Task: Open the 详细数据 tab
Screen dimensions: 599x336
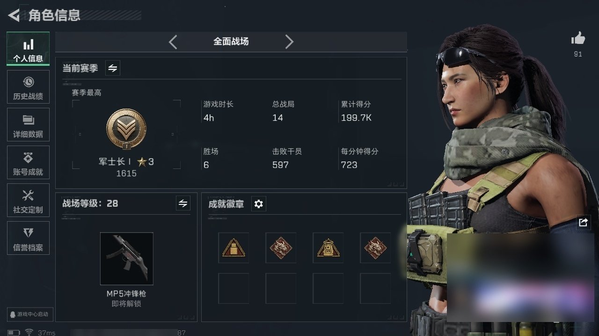Action: [x=28, y=125]
